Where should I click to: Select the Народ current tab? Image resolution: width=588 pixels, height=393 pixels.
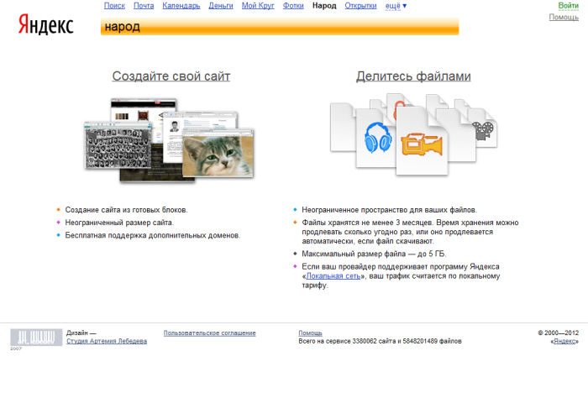[x=324, y=6]
